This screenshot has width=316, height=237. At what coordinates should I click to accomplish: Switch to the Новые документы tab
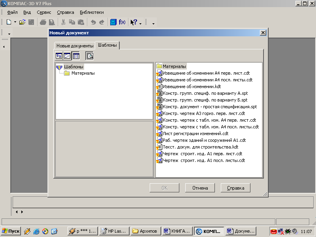(75, 46)
